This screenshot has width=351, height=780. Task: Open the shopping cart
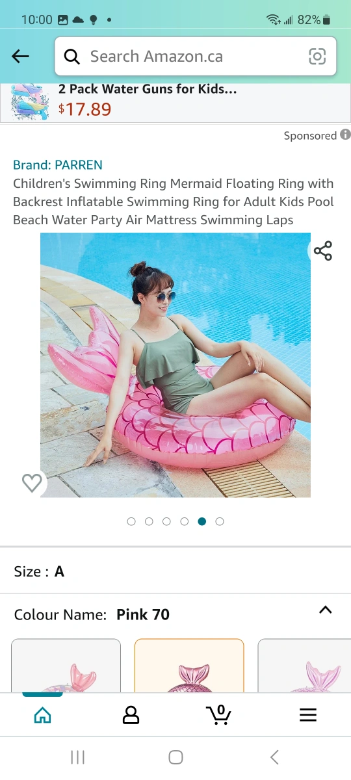(x=219, y=715)
